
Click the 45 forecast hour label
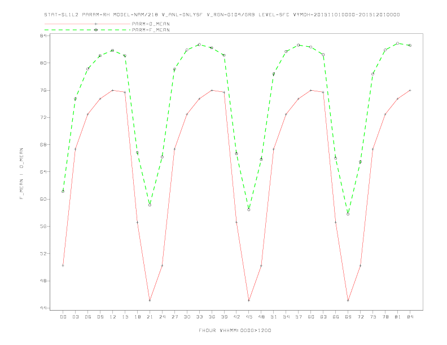click(x=249, y=317)
